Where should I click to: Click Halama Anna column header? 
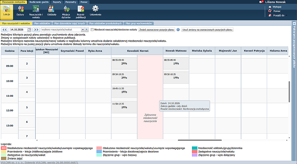(278, 51)
